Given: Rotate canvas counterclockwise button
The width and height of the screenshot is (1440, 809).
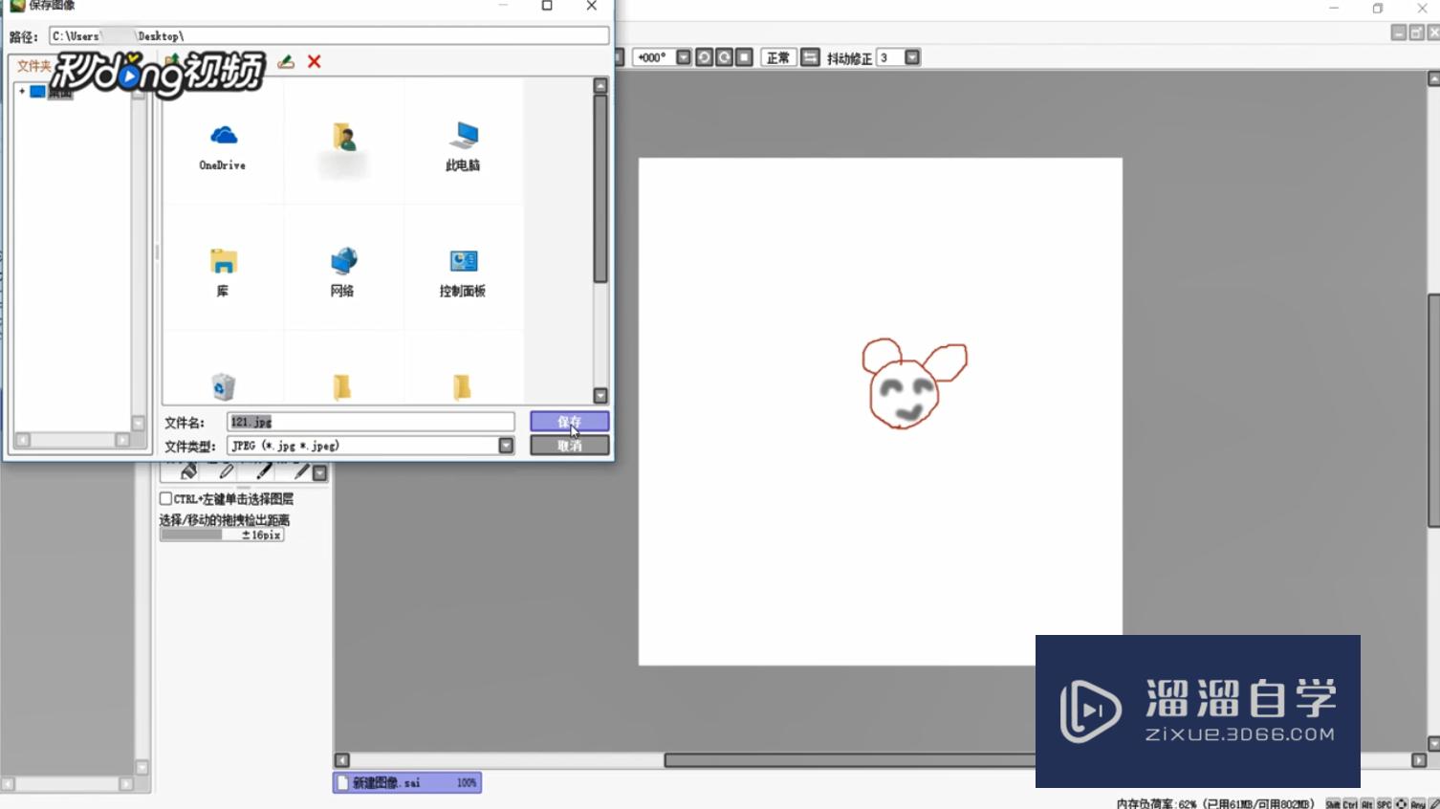Looking at the screenshot, I should [704, 57].
